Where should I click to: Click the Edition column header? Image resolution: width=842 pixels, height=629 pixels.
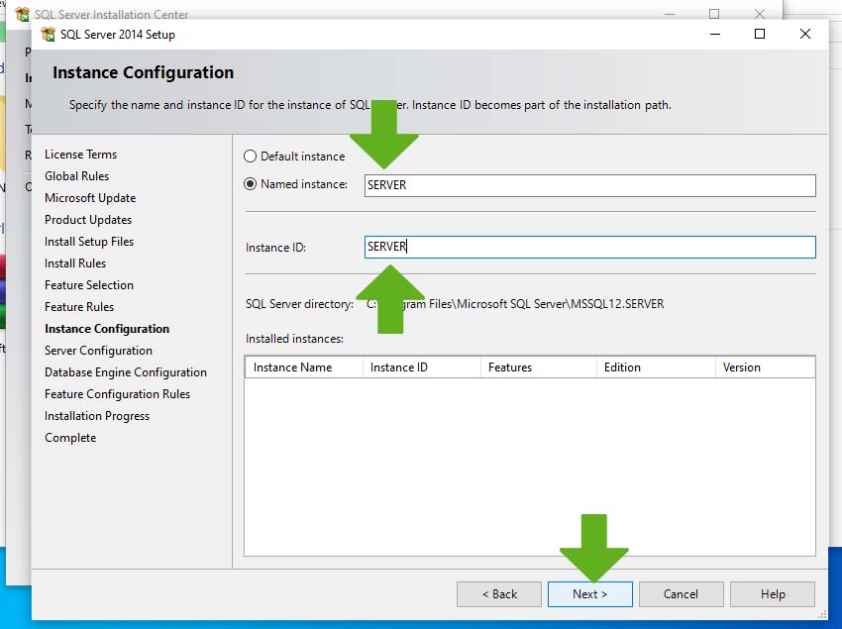point(654,367)
